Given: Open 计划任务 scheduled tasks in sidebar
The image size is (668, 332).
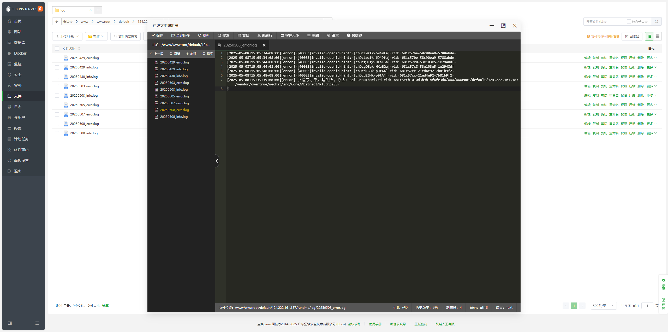Looking at the screenshot, I should point(23,139).
